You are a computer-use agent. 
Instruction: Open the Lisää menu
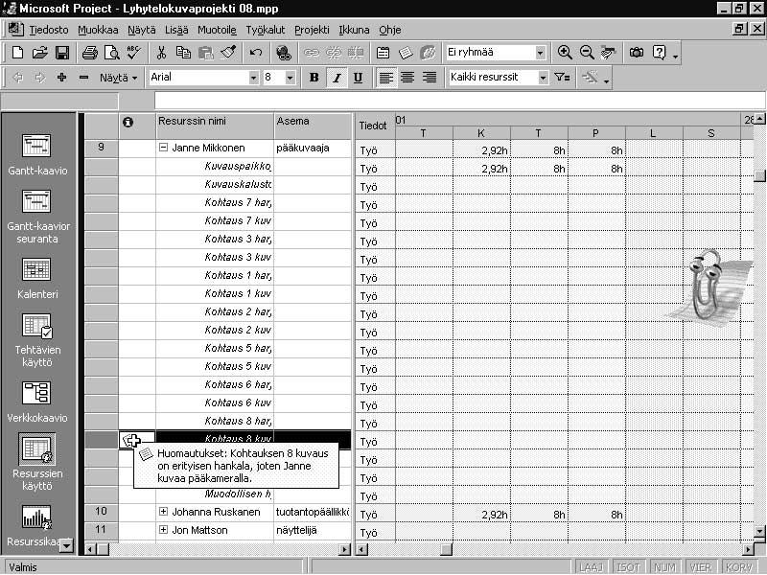(176, 30)
